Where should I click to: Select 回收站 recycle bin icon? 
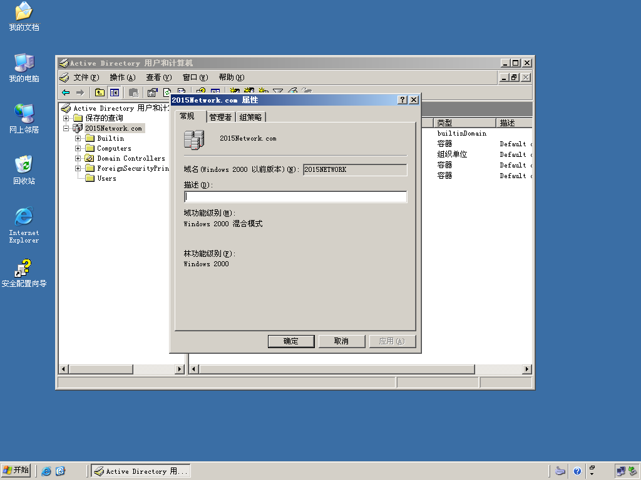pyautogui.click(x=24, y=170)
